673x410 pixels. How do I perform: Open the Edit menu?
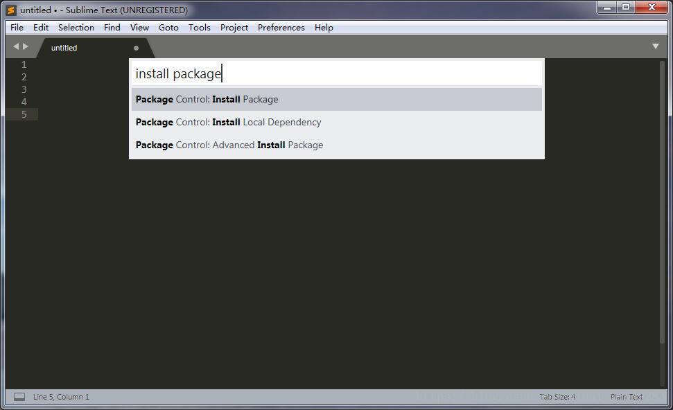(x=41, y=28)
